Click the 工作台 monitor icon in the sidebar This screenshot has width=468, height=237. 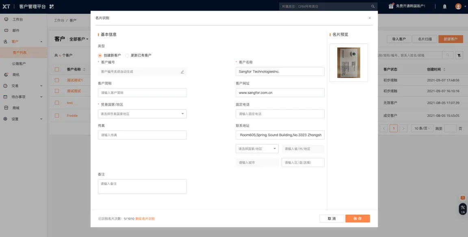tap(6, 19)
